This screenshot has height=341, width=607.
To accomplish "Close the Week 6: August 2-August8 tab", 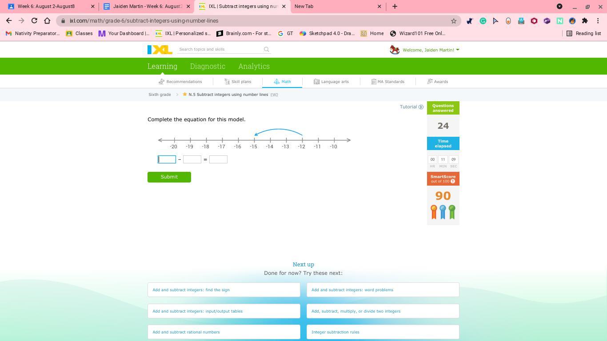I will tap(92, 6).
